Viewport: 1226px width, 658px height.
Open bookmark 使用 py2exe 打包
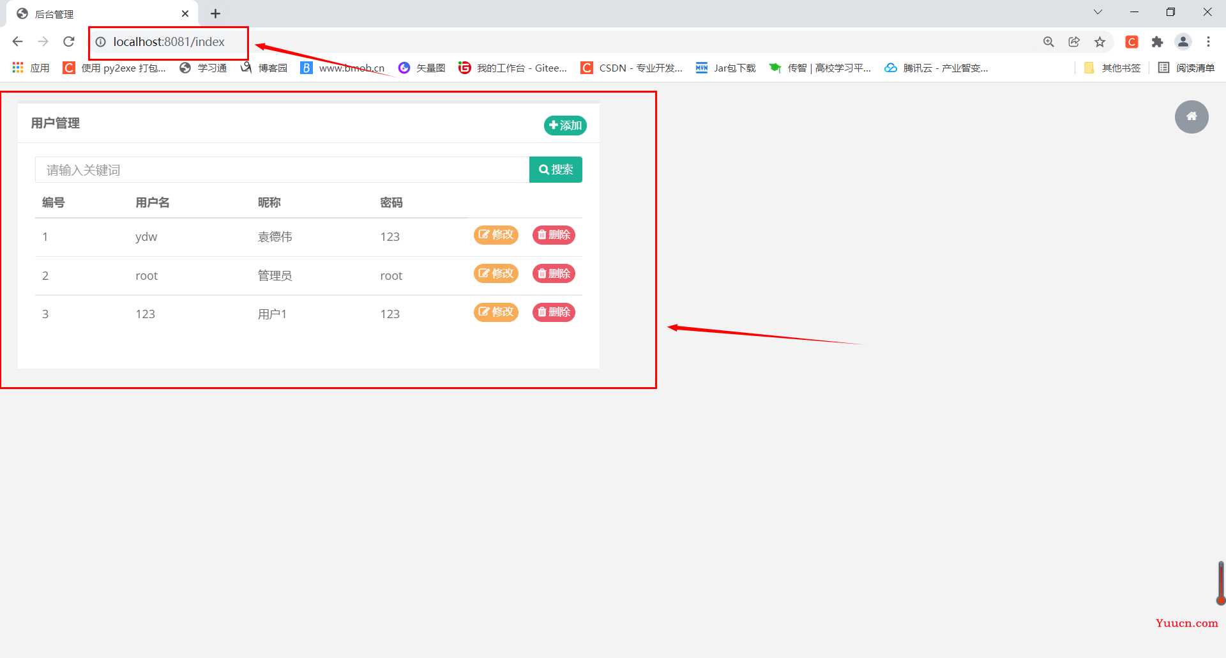tap(114, 68)
